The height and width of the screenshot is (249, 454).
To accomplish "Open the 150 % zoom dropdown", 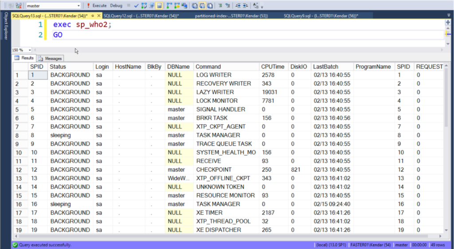I will (x=30, y=50).
